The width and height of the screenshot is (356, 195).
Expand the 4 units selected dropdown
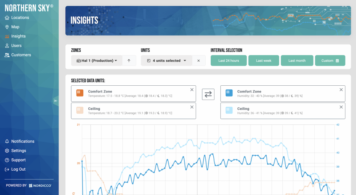coord(166,61)
